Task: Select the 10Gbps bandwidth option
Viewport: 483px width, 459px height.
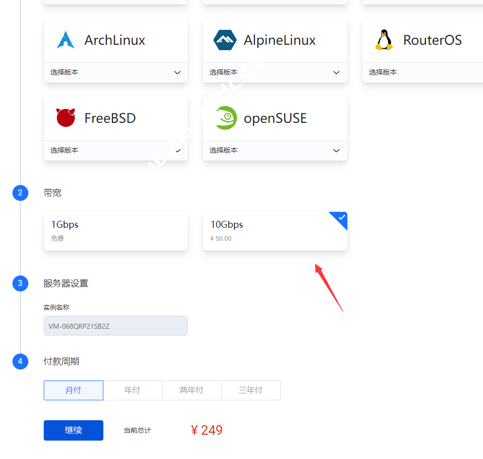Action: (275, 231)
